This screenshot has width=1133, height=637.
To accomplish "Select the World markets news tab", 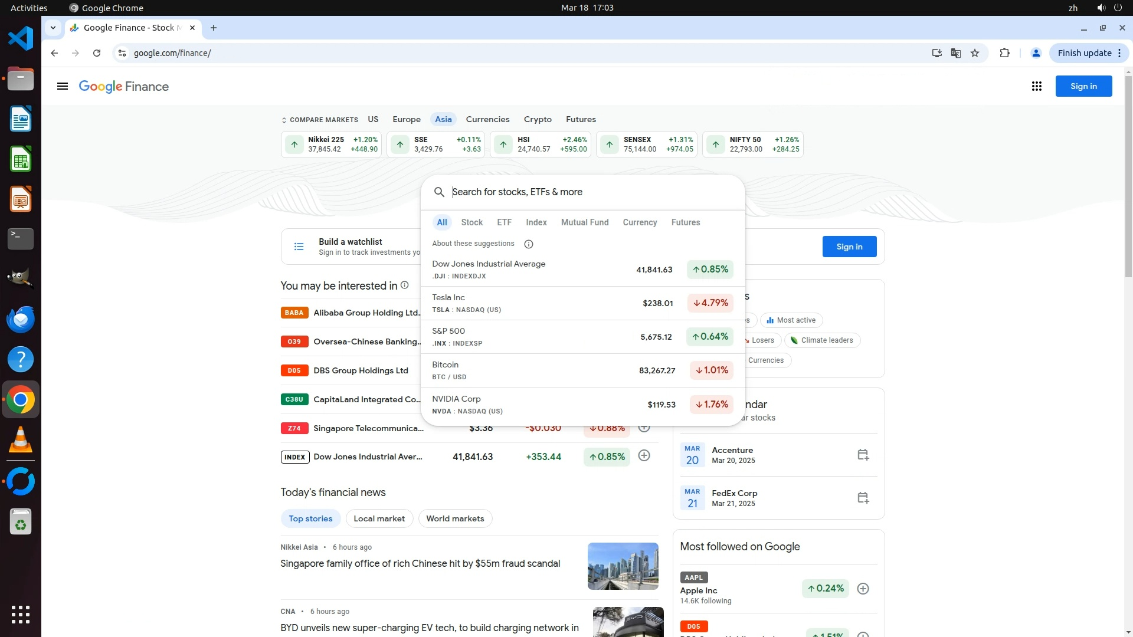I will tap(455, 518).
